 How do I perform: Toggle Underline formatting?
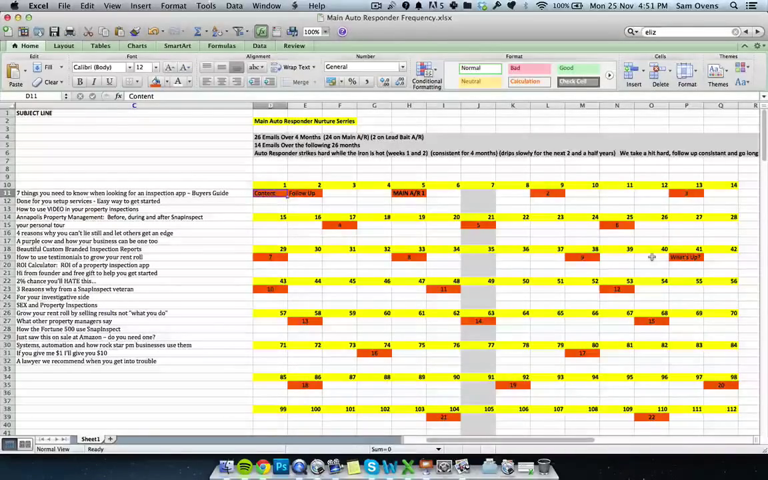[x=109, y=82]
